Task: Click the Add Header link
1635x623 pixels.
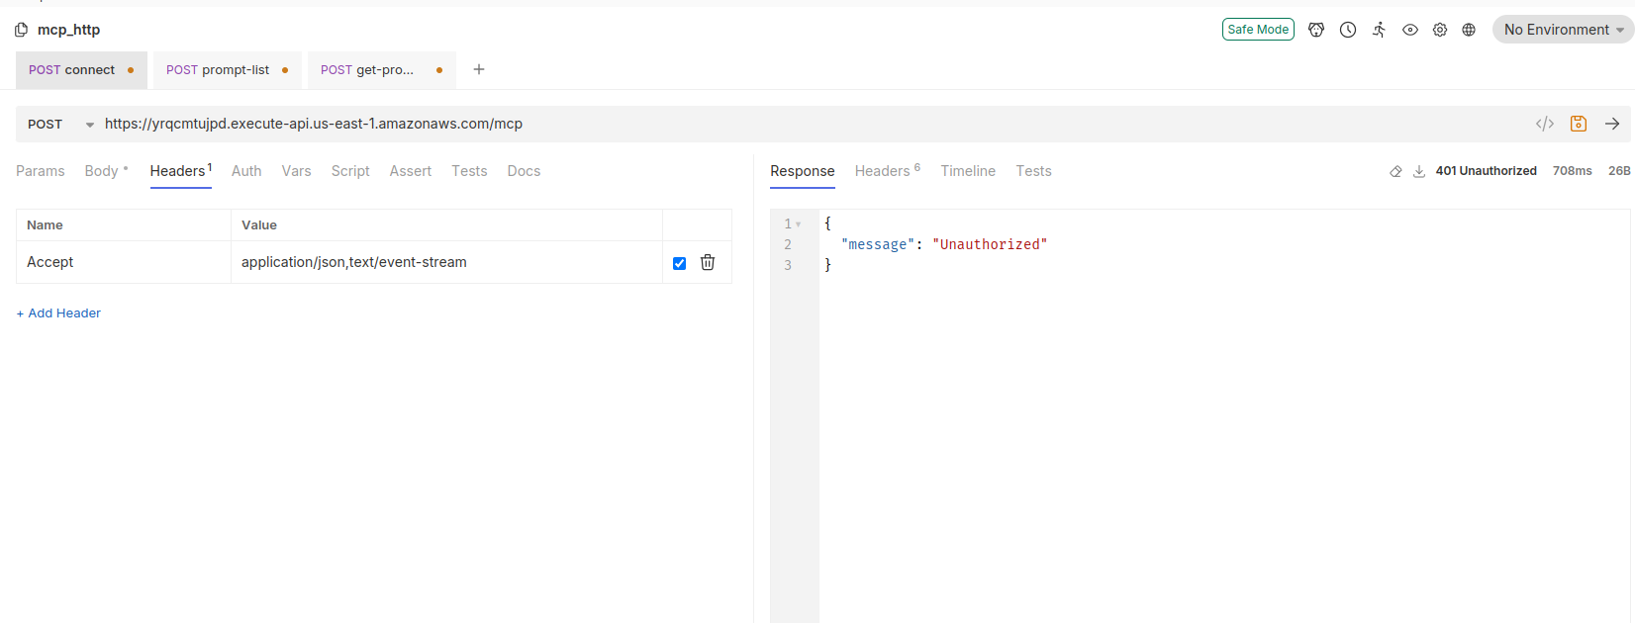Action: pyautogui.click(x=58, y=313)
